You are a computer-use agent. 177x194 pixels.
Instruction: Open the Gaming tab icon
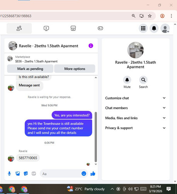[100, 28]
